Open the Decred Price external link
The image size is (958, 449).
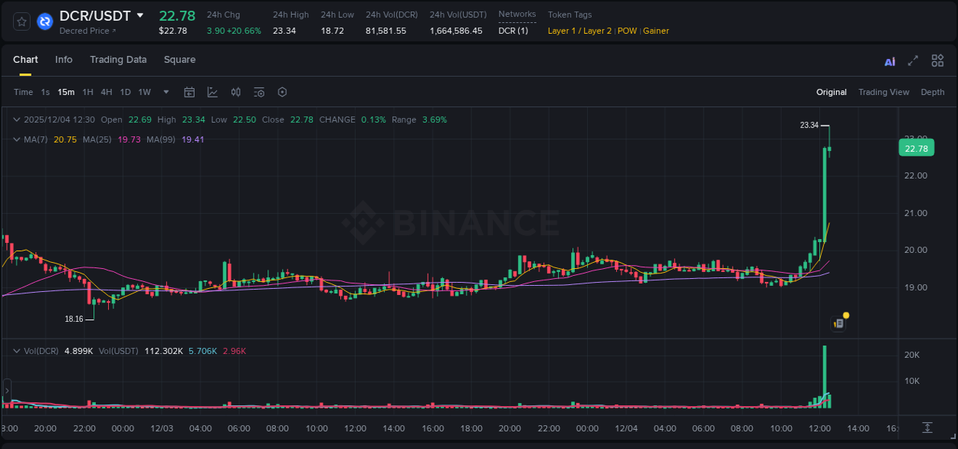(x=84, y=31)
